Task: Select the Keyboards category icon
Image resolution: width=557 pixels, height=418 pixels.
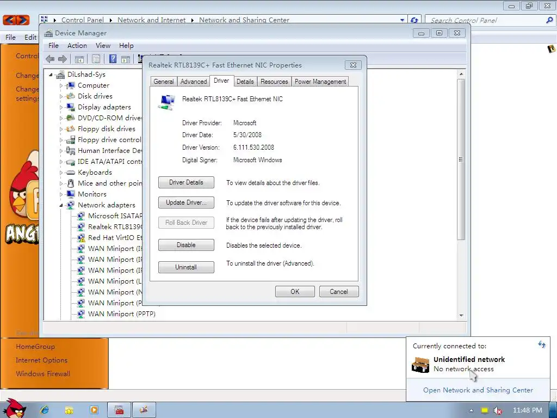Action: (71, 173)
